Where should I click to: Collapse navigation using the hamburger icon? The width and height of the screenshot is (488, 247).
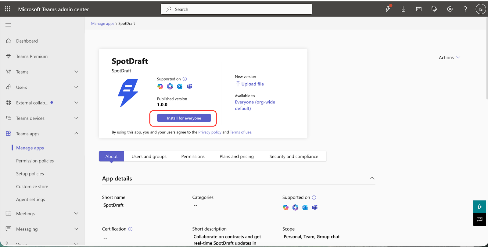pyautogui.click(x=8, y=25)
